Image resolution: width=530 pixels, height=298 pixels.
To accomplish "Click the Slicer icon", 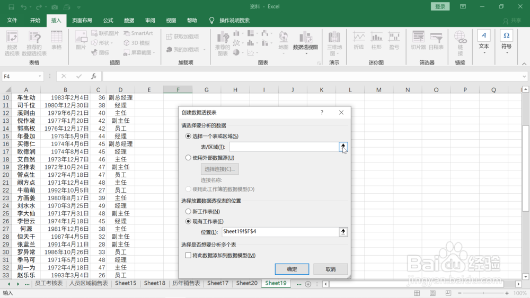I will (x=418, y=41).
